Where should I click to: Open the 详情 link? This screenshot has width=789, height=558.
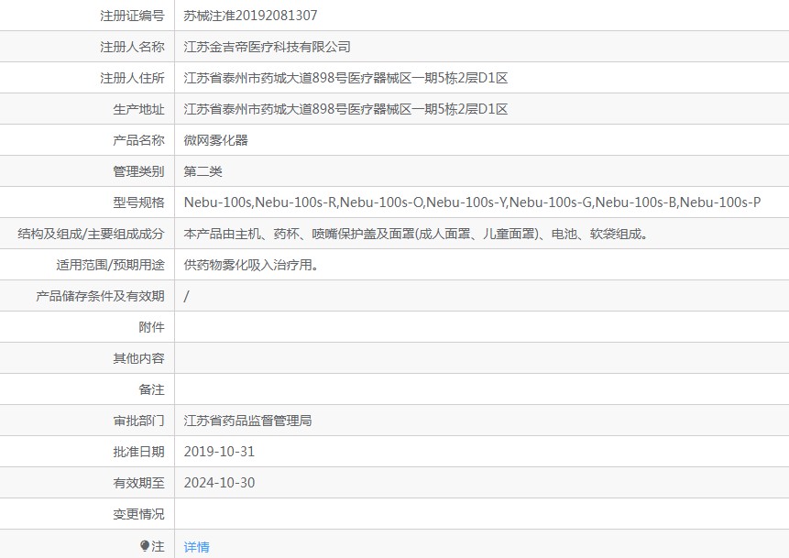coord(196,546)
